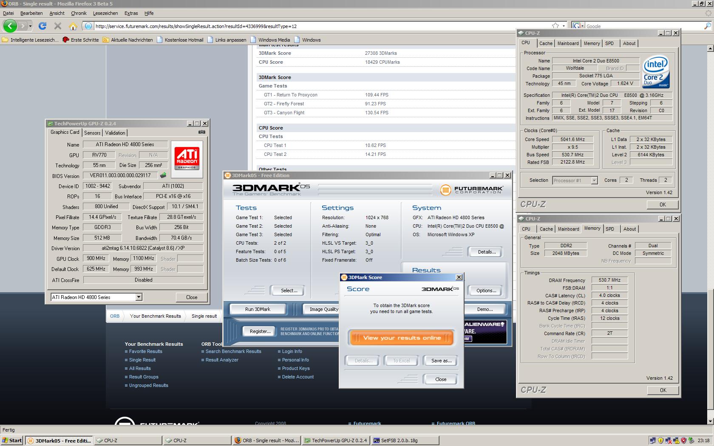
Task: Open Search Benchmark Results link
Action: coord(233,351)
